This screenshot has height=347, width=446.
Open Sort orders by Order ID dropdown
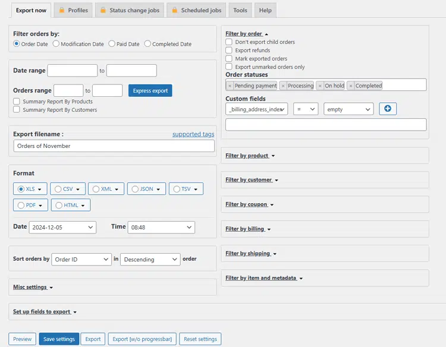[x=81, y=260]
